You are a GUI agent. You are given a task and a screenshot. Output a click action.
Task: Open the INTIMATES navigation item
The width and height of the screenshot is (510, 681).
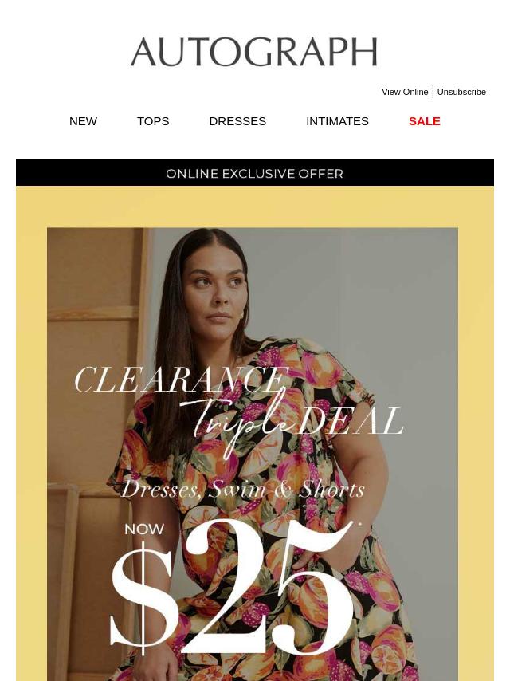click(x=337, y=121)
